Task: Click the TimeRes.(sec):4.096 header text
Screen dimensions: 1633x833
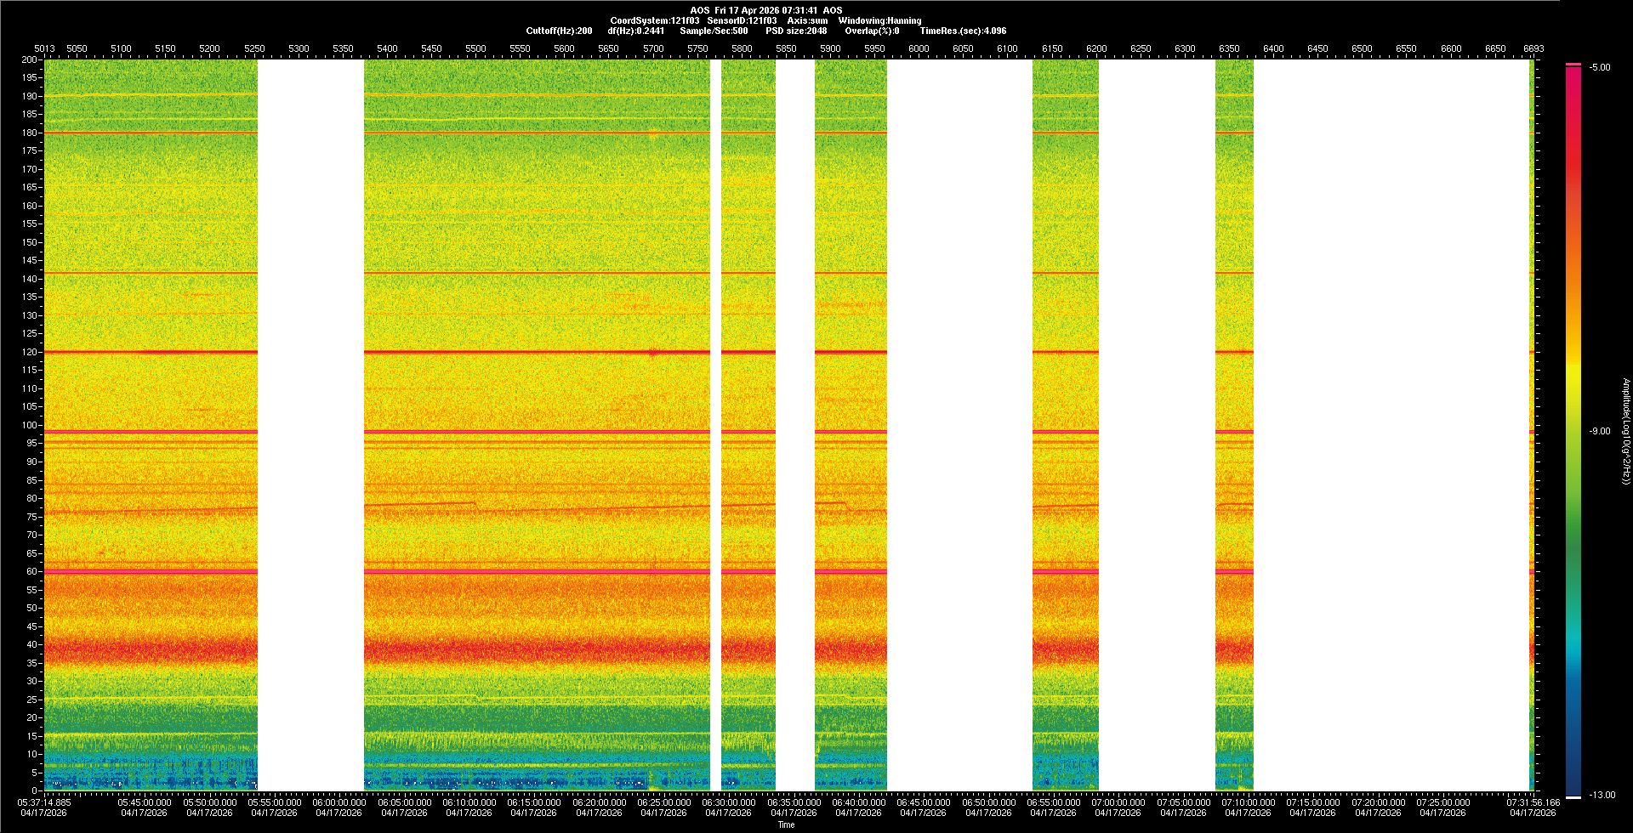Action: [963, 31]
